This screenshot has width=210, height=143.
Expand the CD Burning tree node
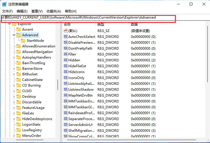[14, 85]
